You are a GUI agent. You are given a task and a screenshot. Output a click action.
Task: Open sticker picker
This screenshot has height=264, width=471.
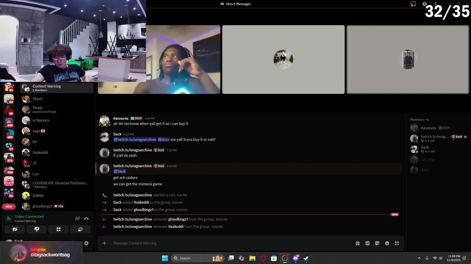pos(377,243)
